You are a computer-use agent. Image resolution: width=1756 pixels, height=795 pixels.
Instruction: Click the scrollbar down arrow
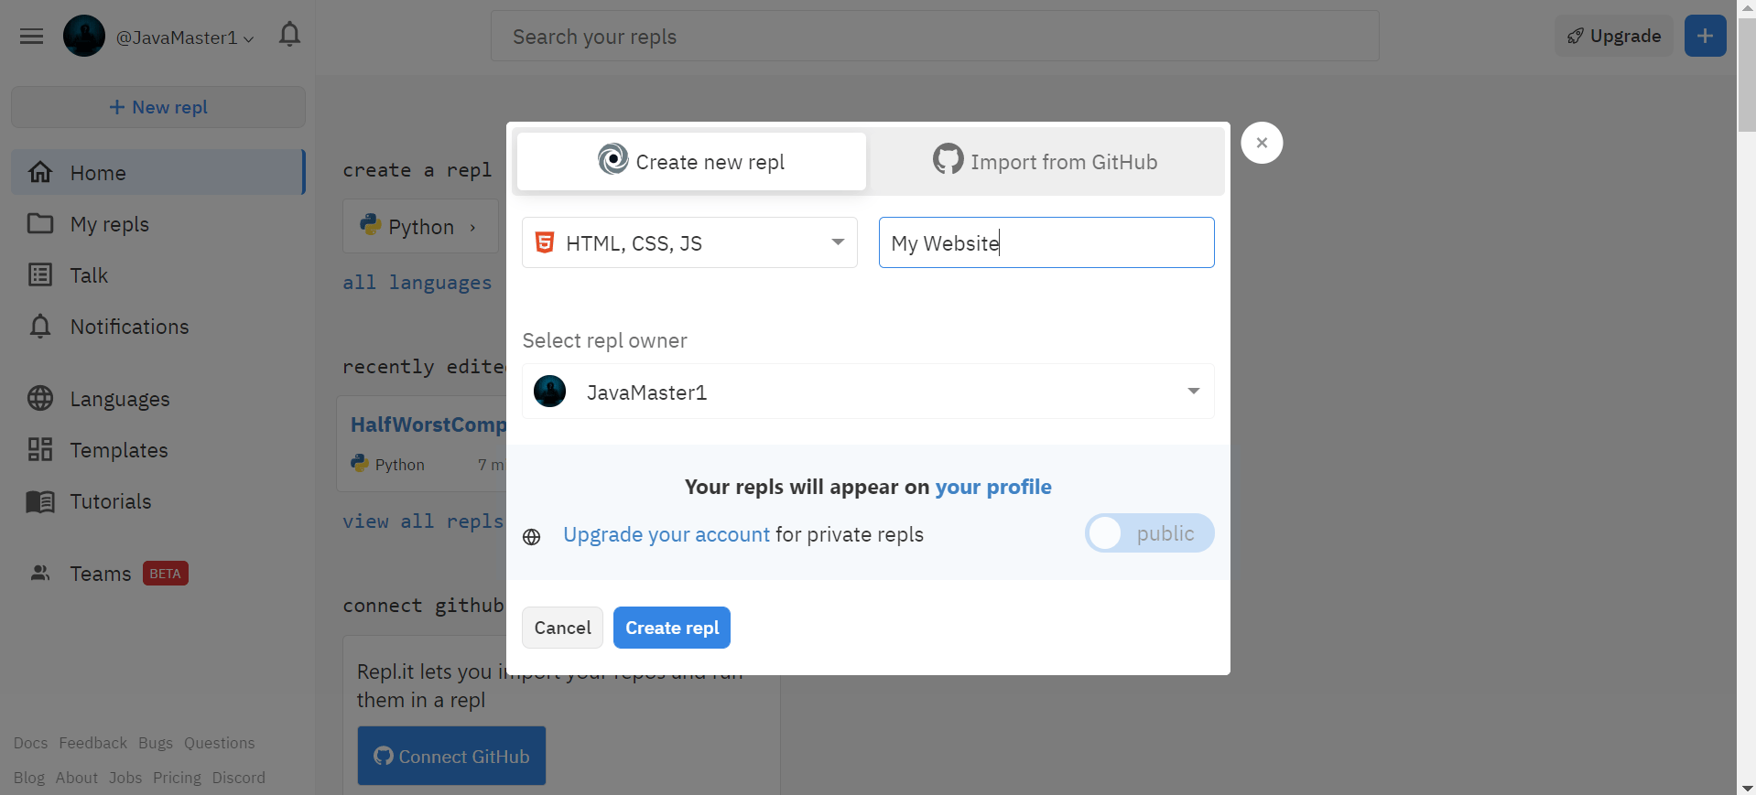tap(1746, 787)
